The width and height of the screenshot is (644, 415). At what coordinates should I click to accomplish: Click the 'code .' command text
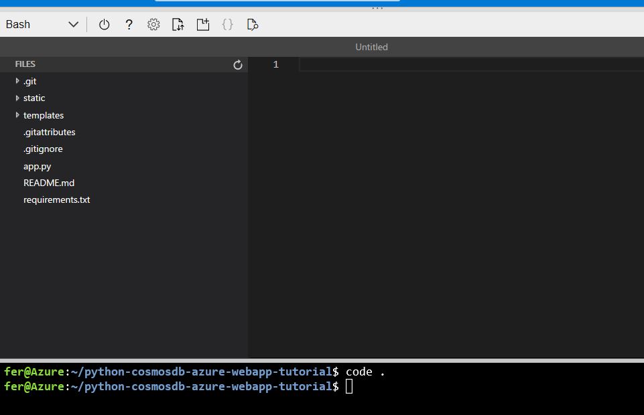365,371
